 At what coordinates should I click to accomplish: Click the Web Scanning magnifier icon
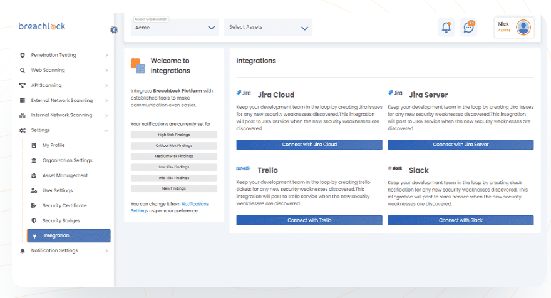[23, 70]
